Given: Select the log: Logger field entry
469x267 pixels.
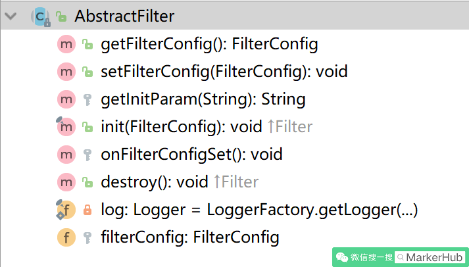Looking at the screenshot, I should click(259, 210).
